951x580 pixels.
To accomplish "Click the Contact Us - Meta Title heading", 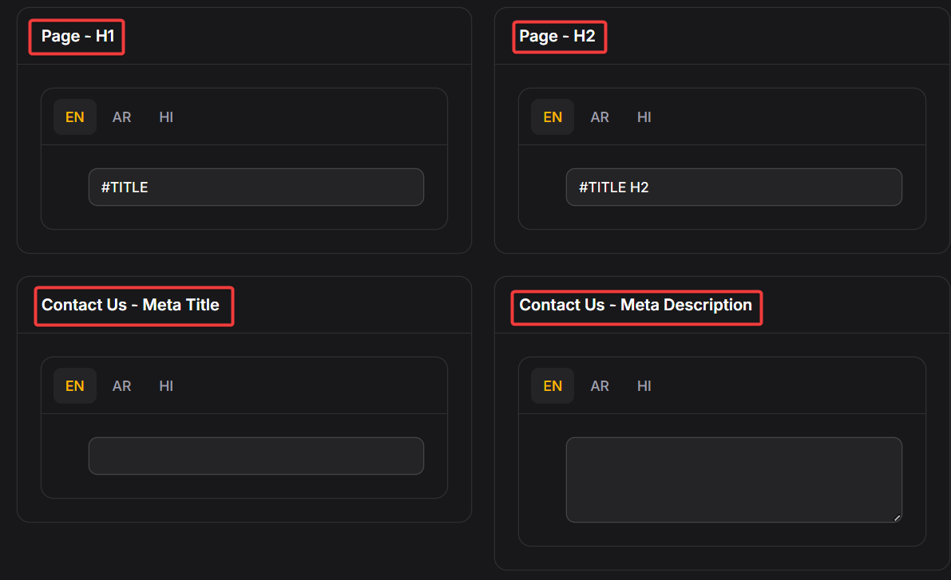I will 131,305.
